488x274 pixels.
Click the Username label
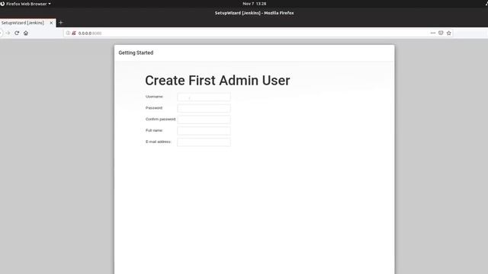(x=154, y=97)
